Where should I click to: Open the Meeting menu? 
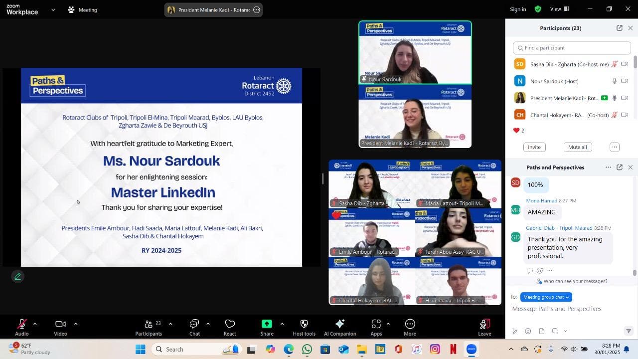[83, 10]
